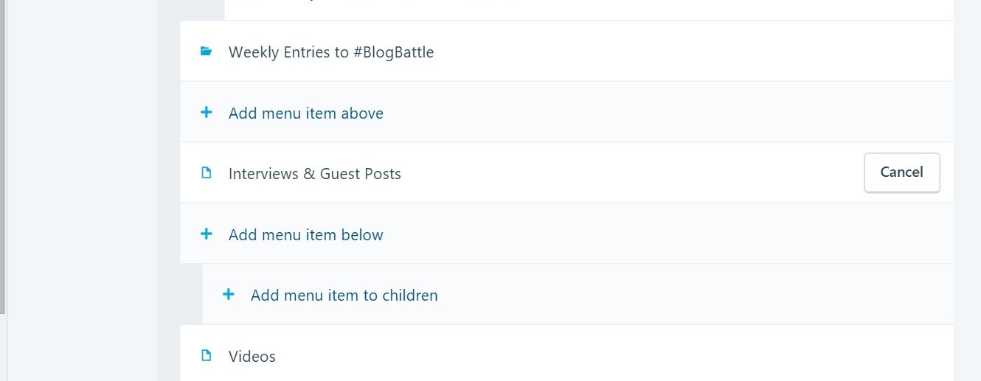This screenshot has height=381, width=981.
Task: Click the plus icon for Add menu item below
Action: (207, 234)
